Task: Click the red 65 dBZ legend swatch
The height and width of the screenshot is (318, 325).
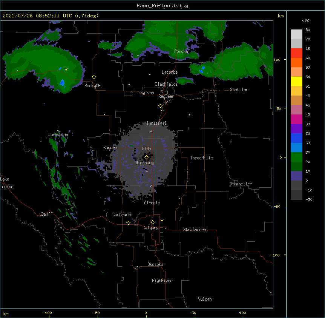Action: pyautogui.click(x=296, y=53)
